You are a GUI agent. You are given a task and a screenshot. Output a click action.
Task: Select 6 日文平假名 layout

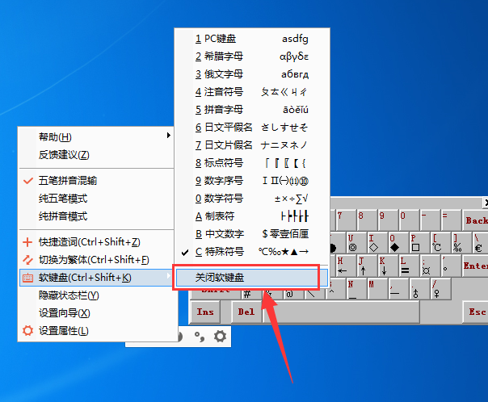[252, 128]
